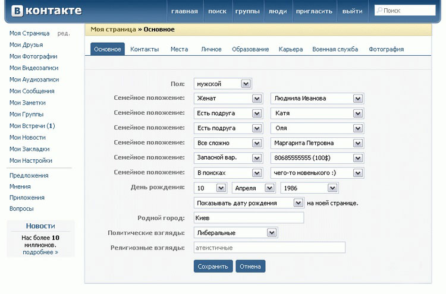Expand the Либеральные political views dropdown
This screenshot has height=294, width=446.
[272, 233]
